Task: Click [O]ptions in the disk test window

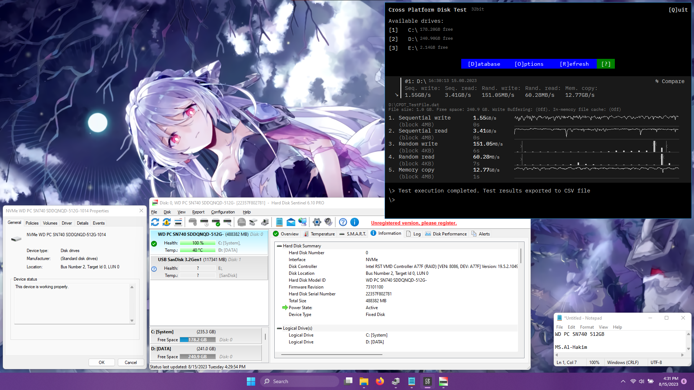Action: pyautogui.click(x=529, y=64)
